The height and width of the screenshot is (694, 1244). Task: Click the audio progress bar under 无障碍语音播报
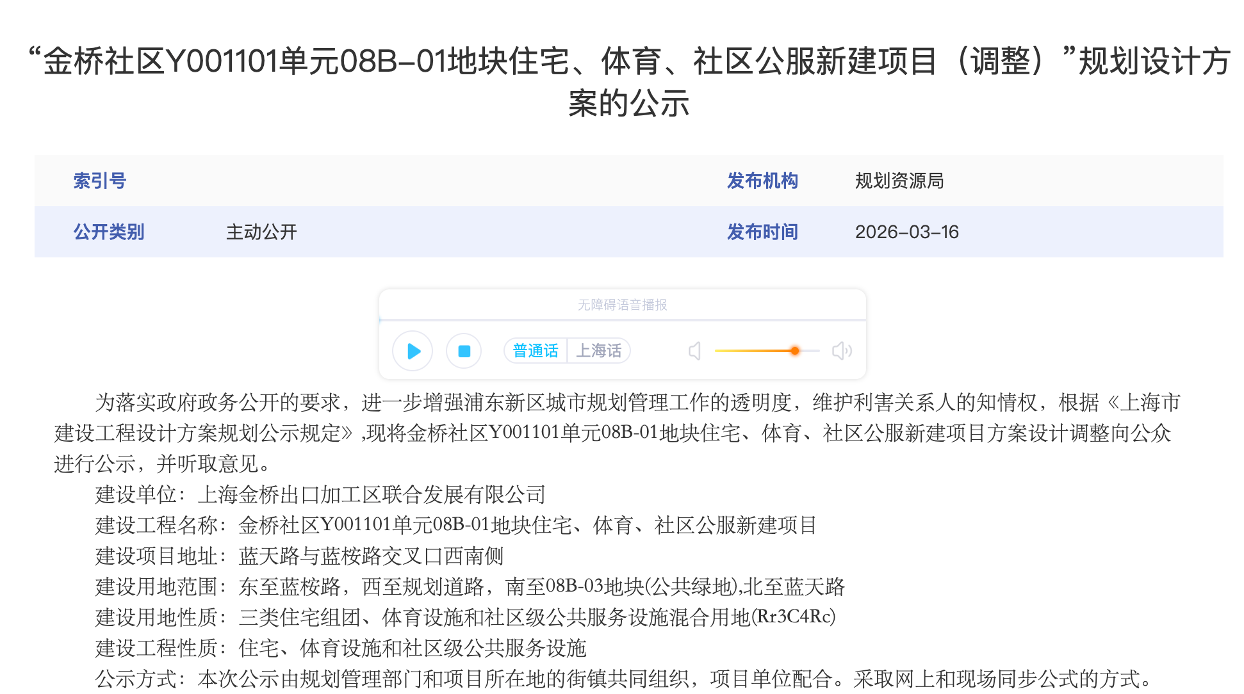(x=621, y=319)
